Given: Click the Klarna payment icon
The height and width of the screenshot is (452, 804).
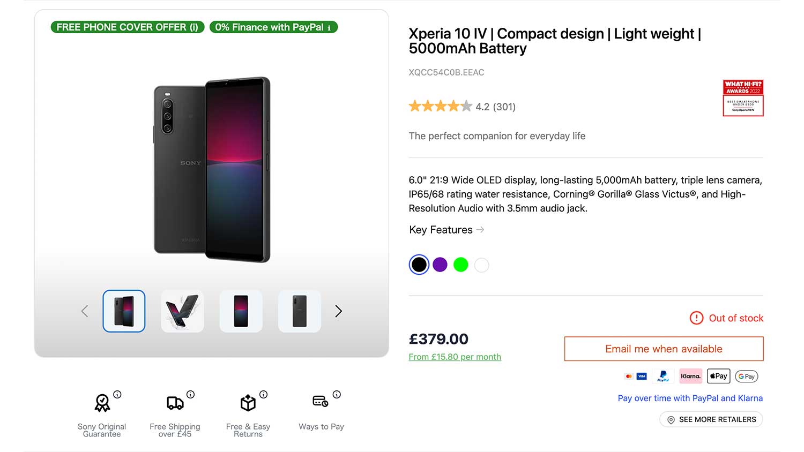Looking at the screenshot, I should click(690, 376).
